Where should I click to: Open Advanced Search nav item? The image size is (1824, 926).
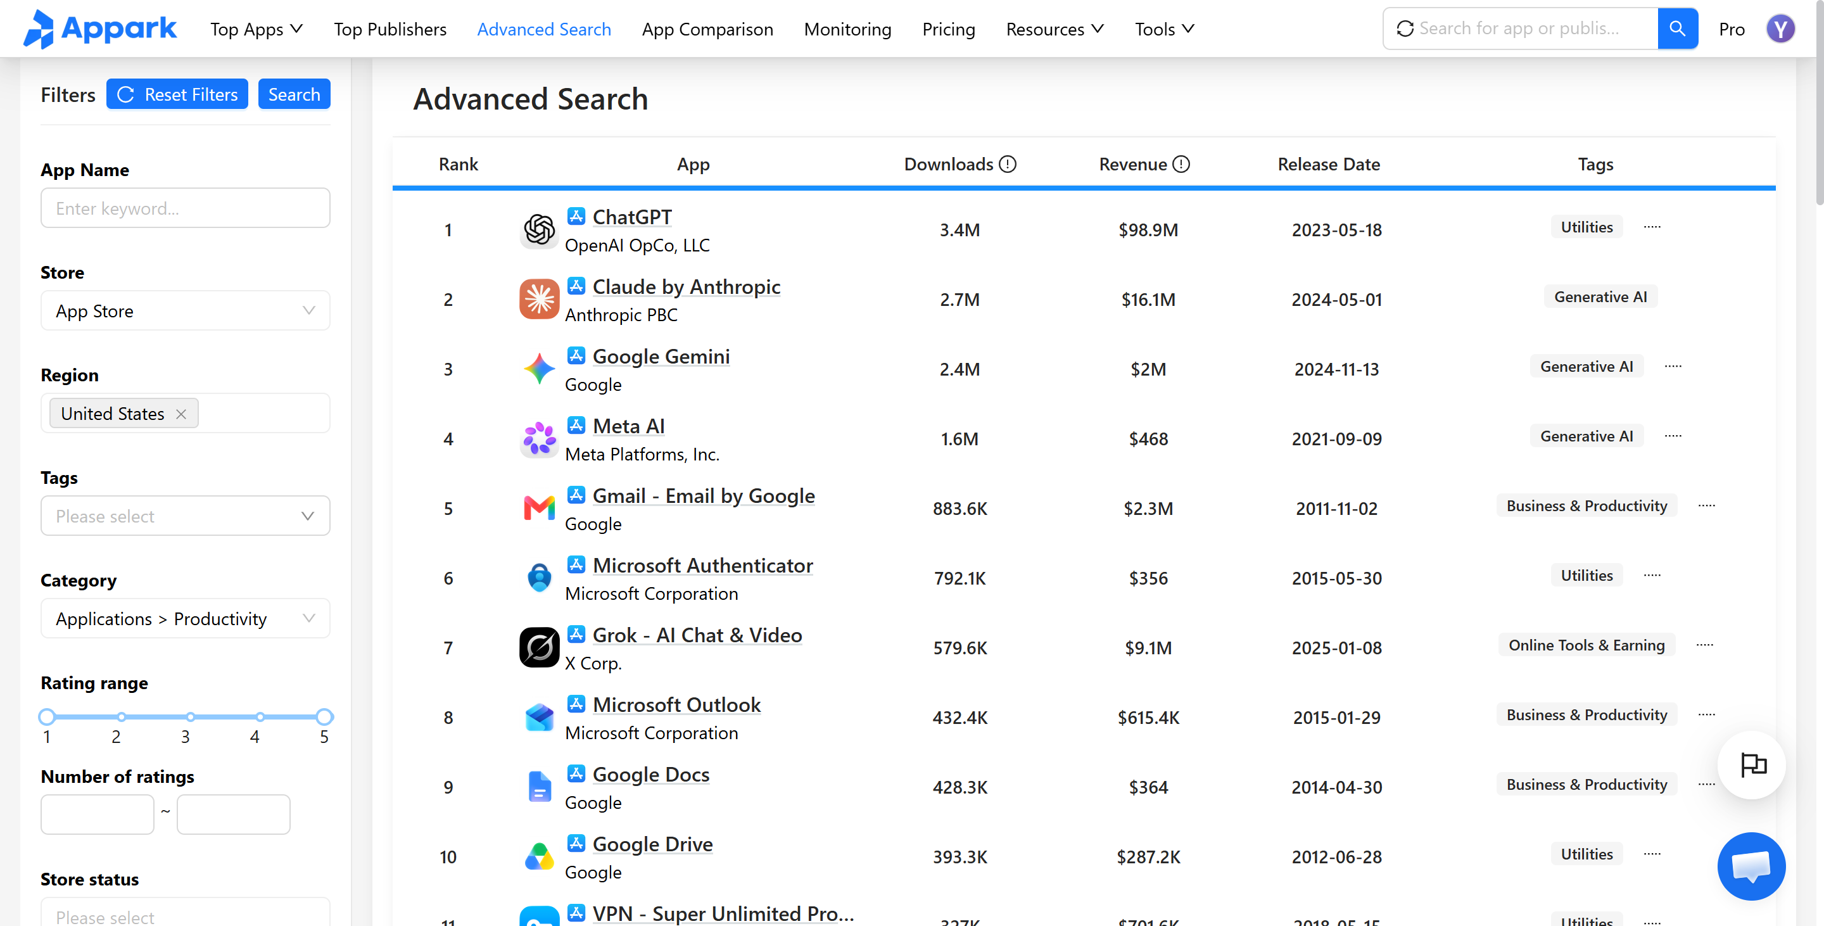pyautogui.click(x=544, y=29)
